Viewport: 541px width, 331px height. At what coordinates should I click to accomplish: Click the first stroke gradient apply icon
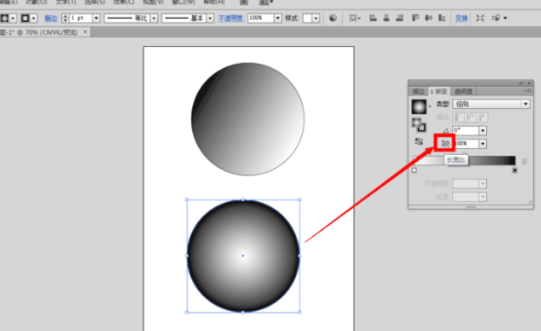coord(458,118)
